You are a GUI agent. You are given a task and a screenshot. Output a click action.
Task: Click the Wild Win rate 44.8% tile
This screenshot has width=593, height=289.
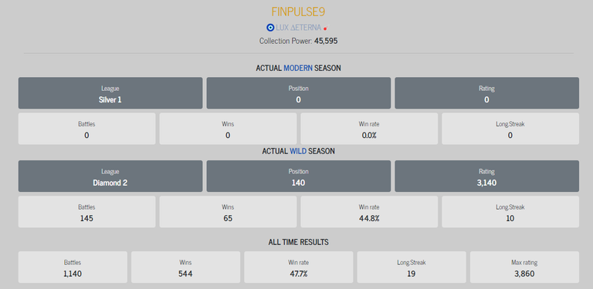[369, 212]
